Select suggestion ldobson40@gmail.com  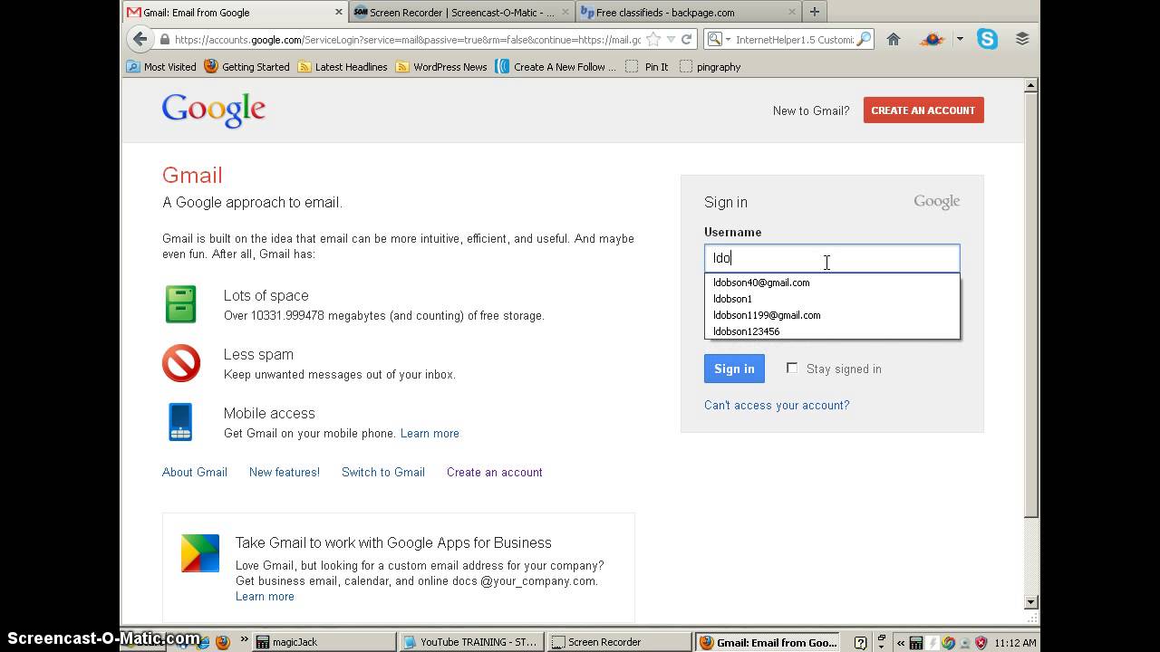832,283
